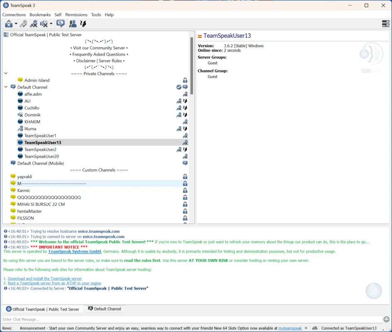Toggle the lock on the FILSSON channel

(185, 218)
